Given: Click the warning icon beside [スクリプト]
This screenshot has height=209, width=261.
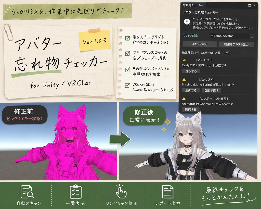Looking at the screenshot, I should coord(184,80).
